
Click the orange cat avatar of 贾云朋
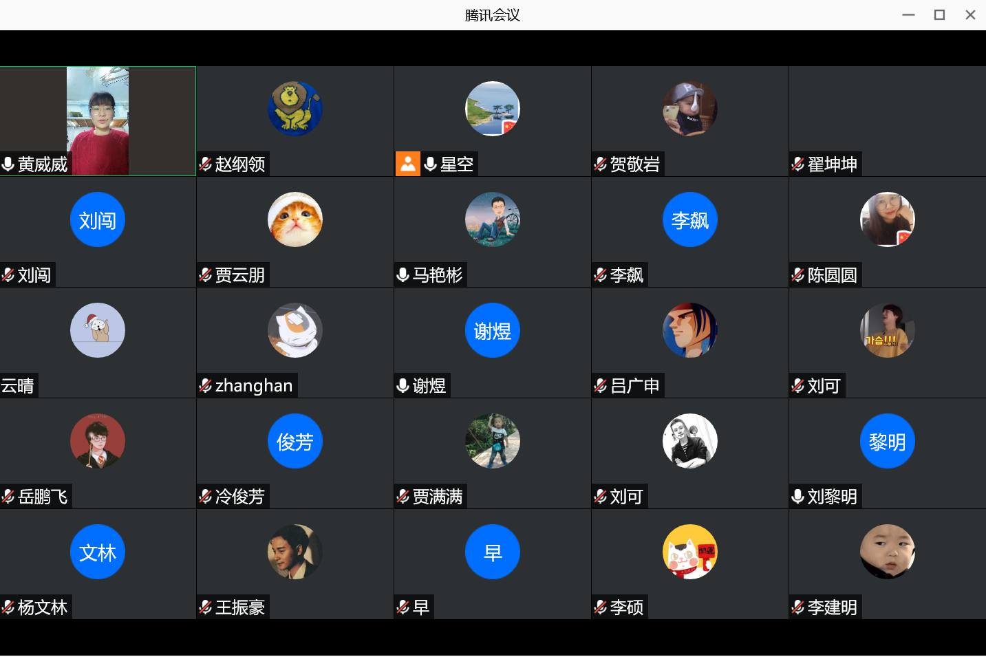pos(295,219)
